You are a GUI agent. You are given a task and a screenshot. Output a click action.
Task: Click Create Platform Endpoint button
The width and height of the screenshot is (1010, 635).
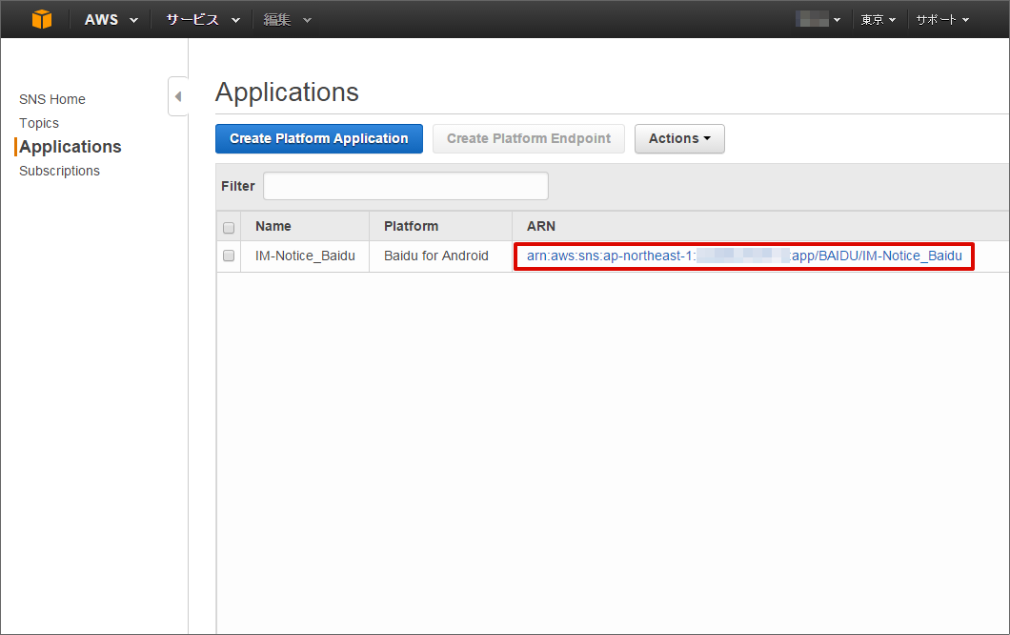pyautogui.click(x=529, y=138)
